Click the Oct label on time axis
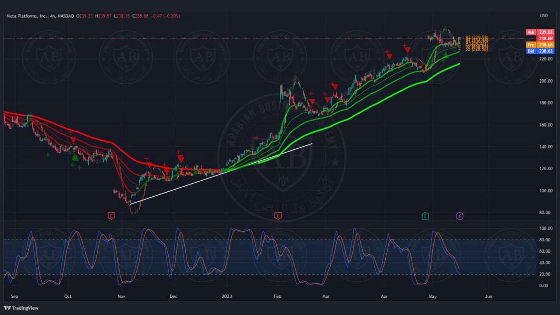560x315 pixels. point(68,296)
